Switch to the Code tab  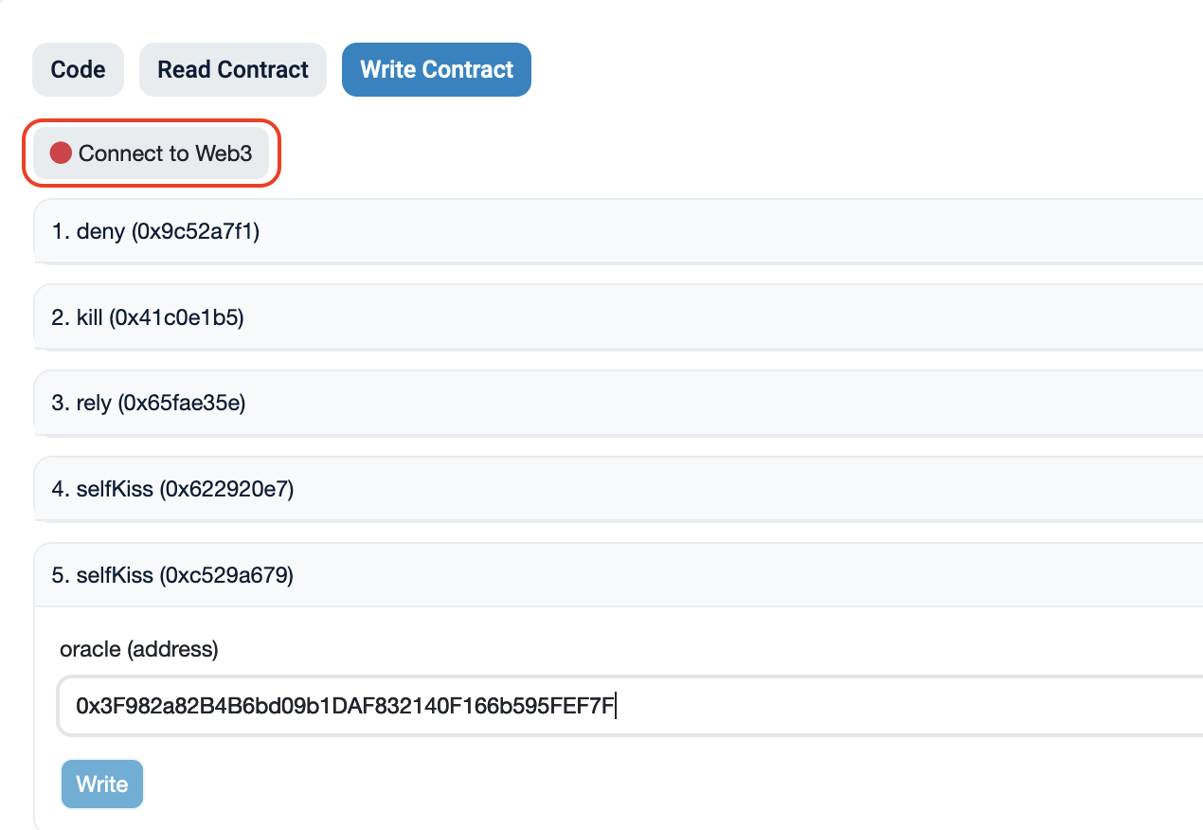point(78,69)
